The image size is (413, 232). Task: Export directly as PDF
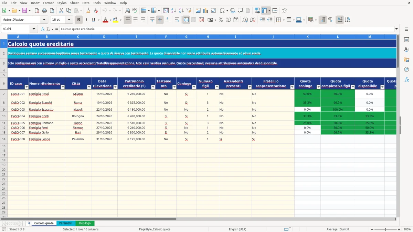coord(37,10)
